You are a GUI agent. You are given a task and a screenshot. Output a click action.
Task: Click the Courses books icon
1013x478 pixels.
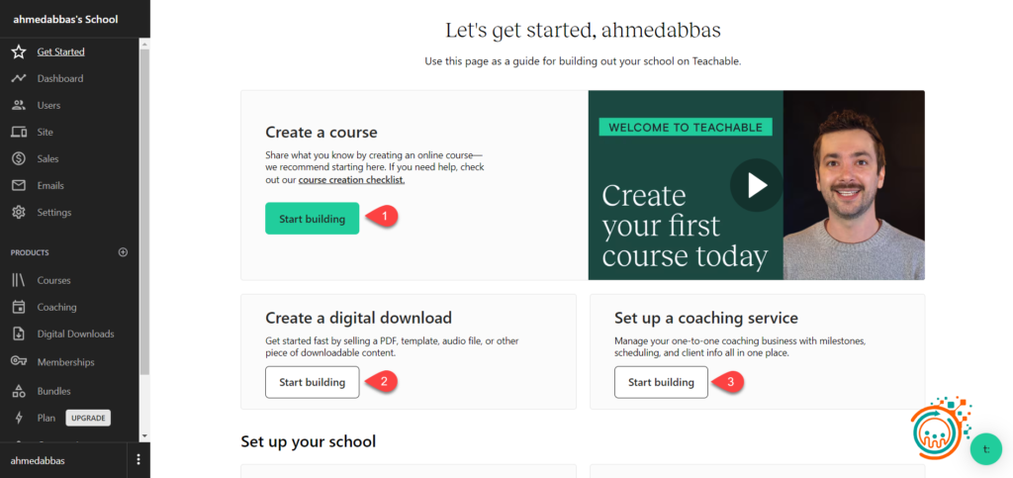(18, 280)
